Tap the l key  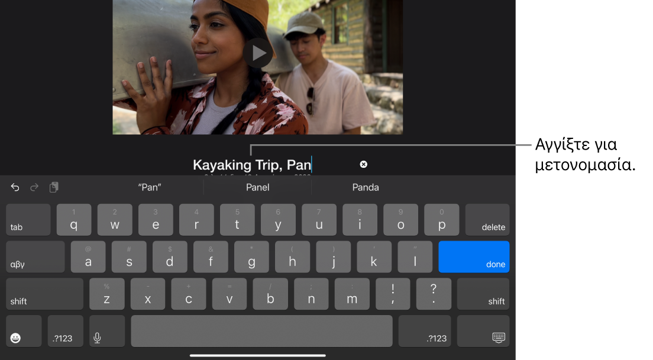click(x=415, y=257)
